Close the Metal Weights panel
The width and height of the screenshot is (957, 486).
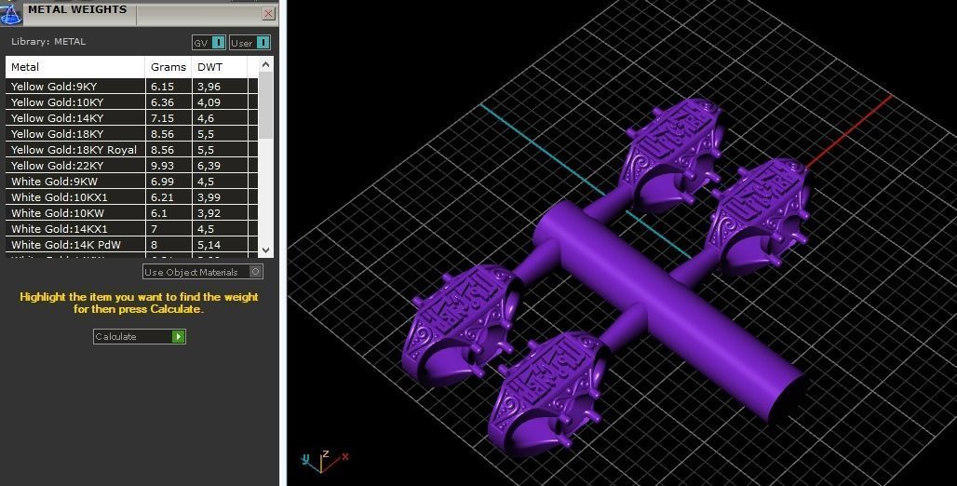pos(268,13)
